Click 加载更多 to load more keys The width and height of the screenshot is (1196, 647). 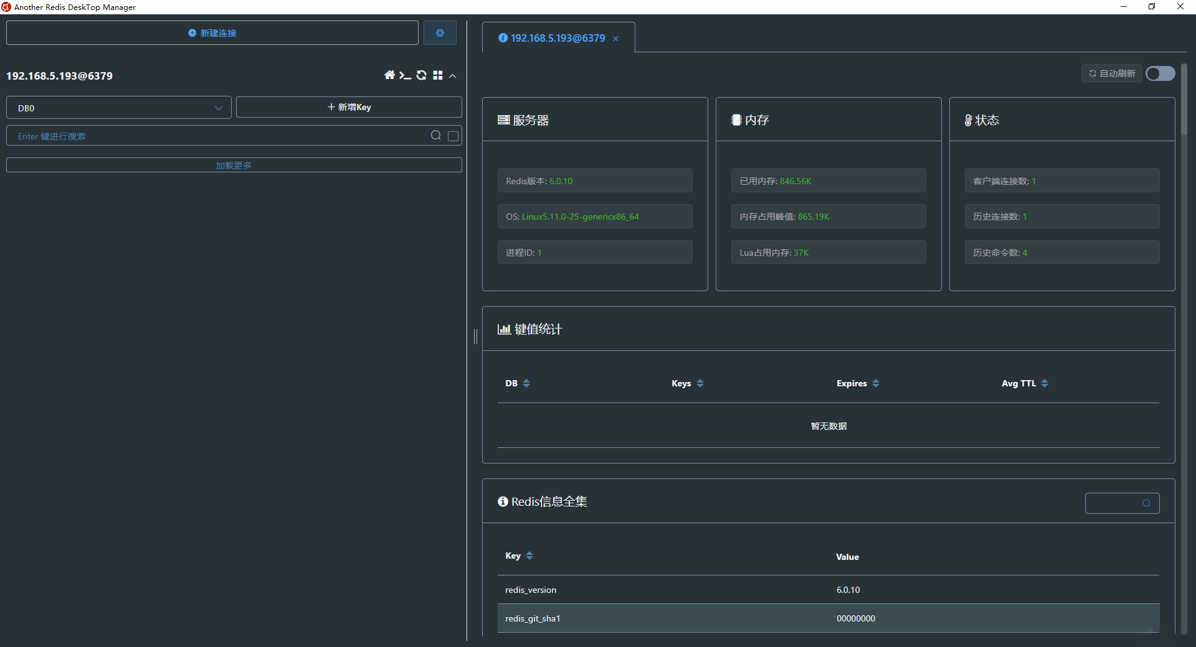pos(234,165)
